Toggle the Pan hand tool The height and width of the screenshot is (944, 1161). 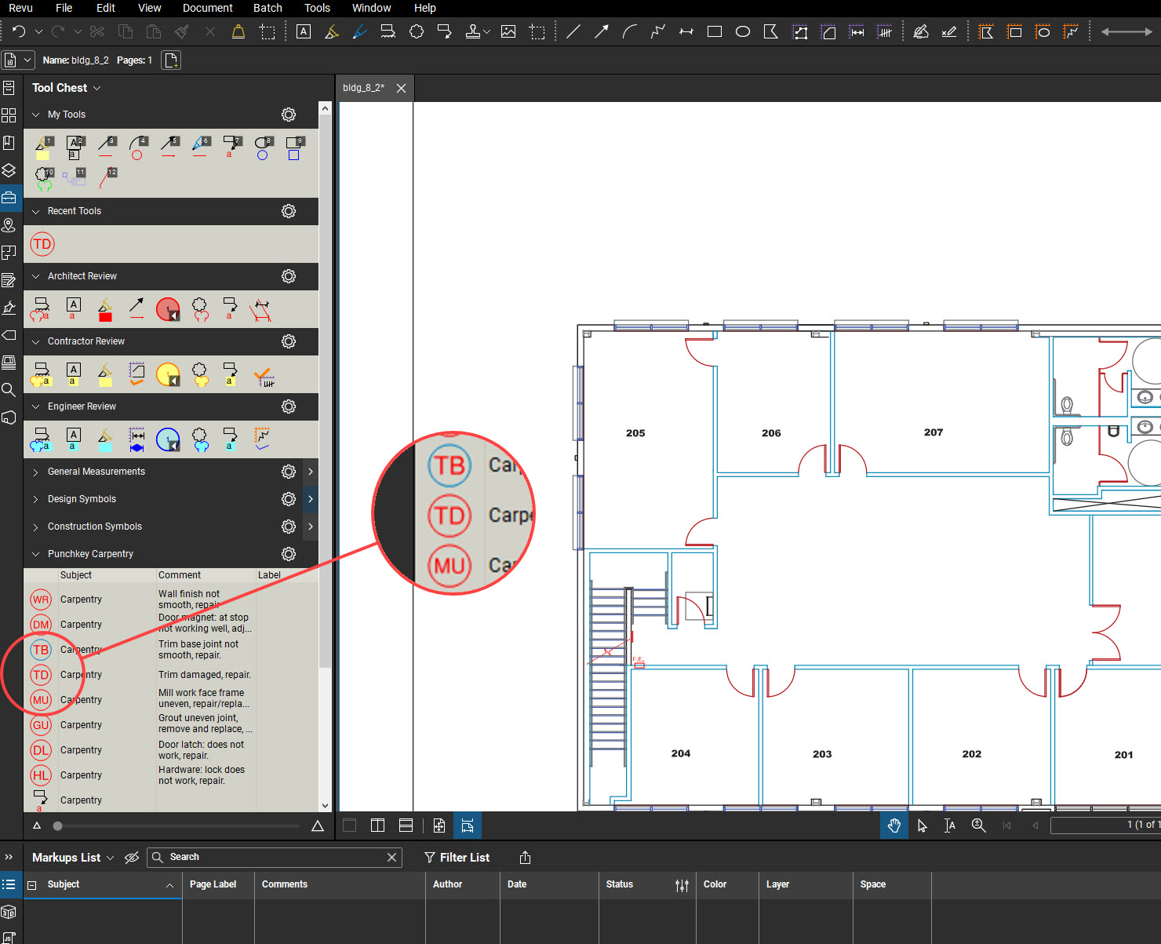tap(893, 826)
